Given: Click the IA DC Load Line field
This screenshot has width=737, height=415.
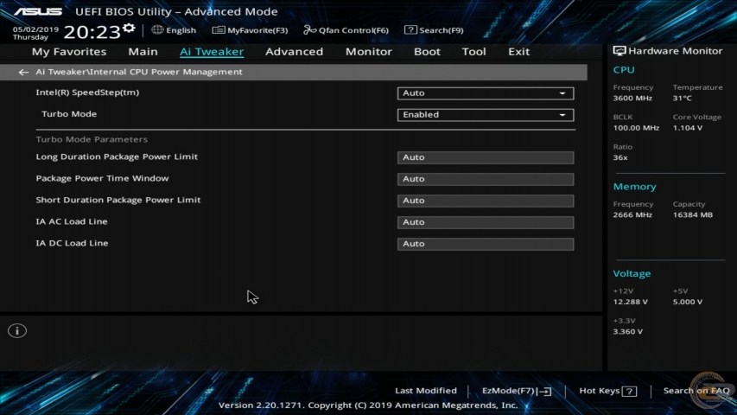Looking at the screenshot, I should pos(486,244).
